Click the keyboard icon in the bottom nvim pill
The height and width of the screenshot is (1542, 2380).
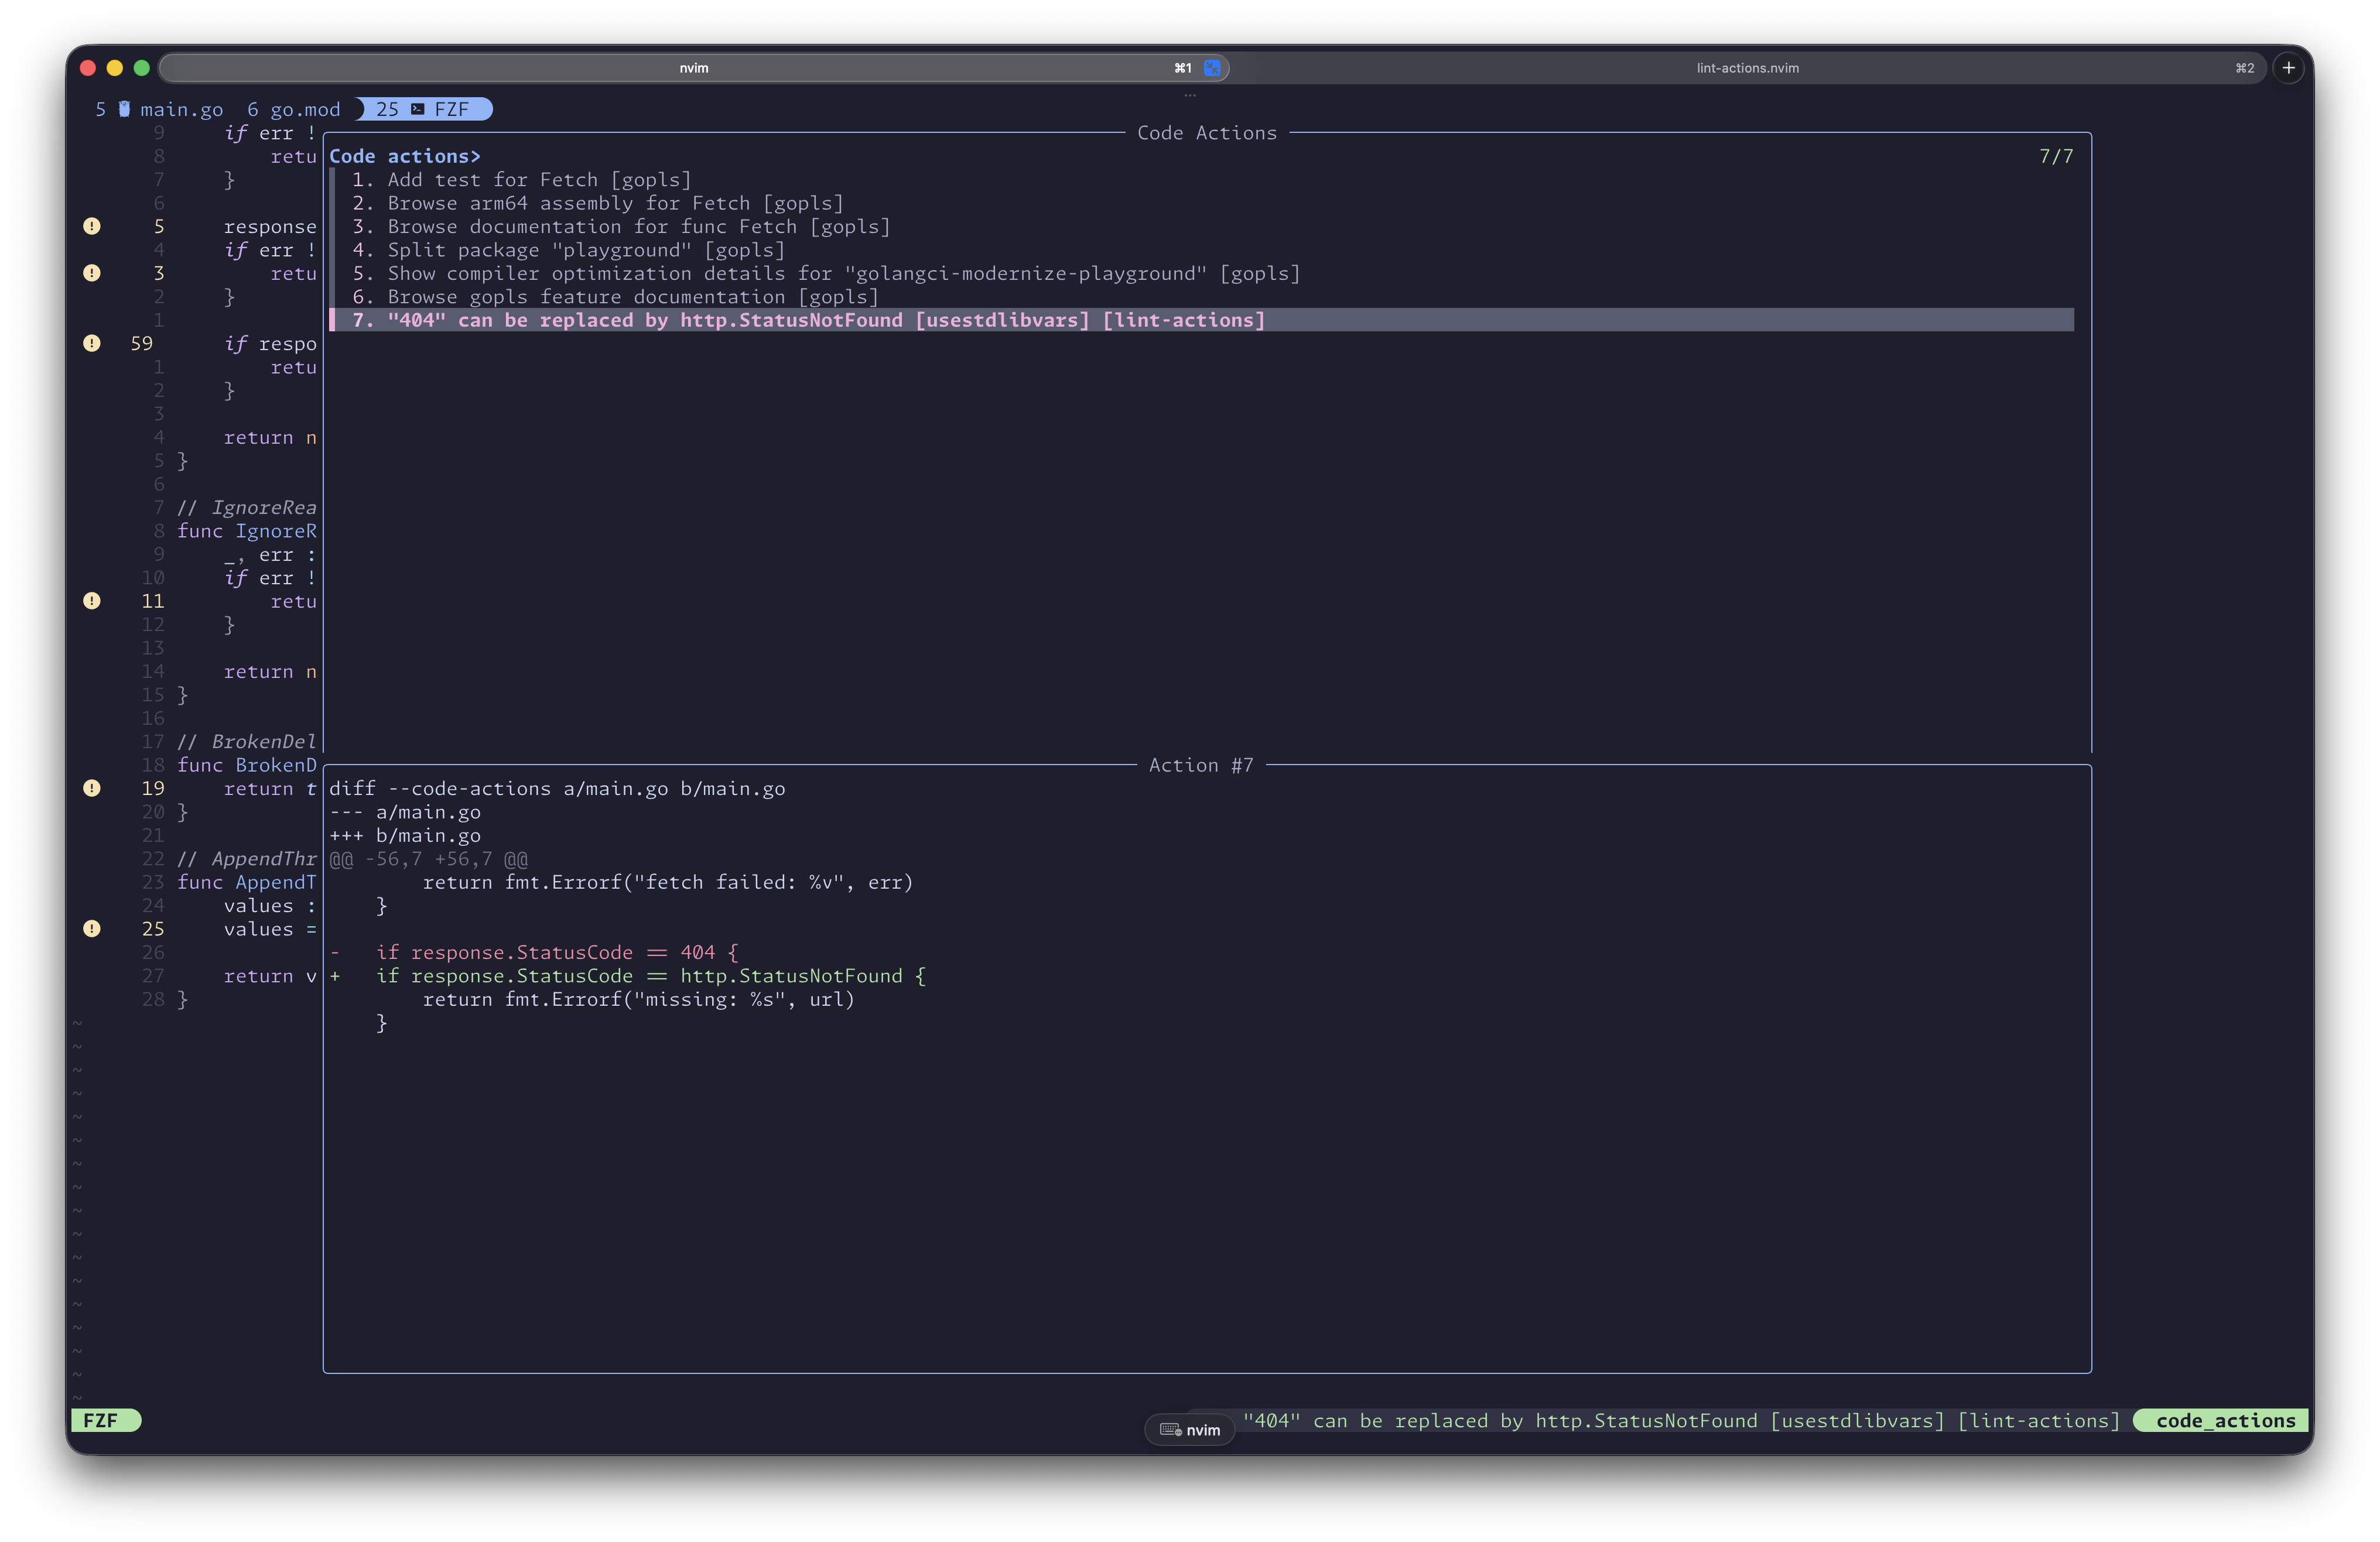pyautogui.click(x=1170, y=1430)
